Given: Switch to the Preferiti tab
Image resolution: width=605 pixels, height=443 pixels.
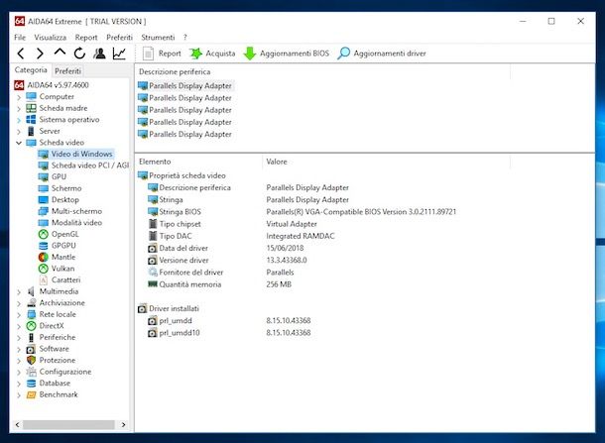Looking at the screenshot, I should 67,71.
